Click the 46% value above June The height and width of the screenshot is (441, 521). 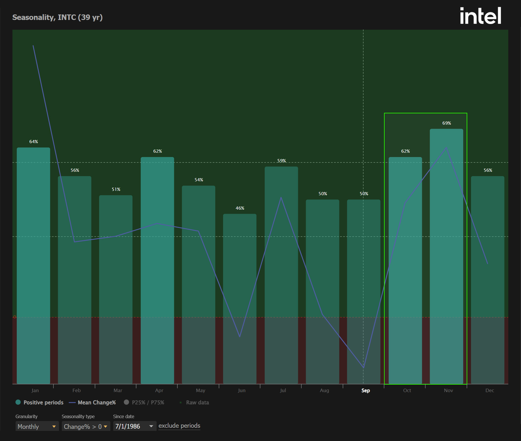(x=240, y=208)
